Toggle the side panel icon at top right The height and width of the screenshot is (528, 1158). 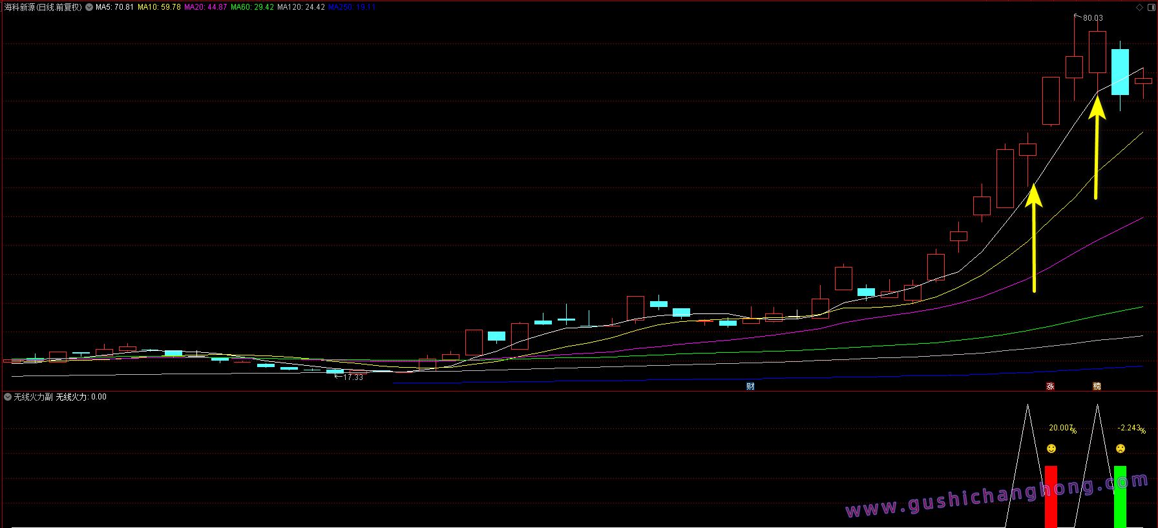pyautogui.click(x=1151, y=8)
